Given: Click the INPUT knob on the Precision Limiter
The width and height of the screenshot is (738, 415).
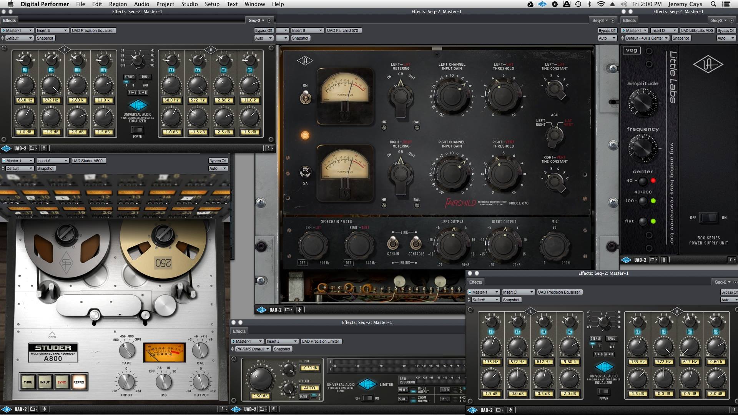Looking at the screenshot, I should pos(261,378).
